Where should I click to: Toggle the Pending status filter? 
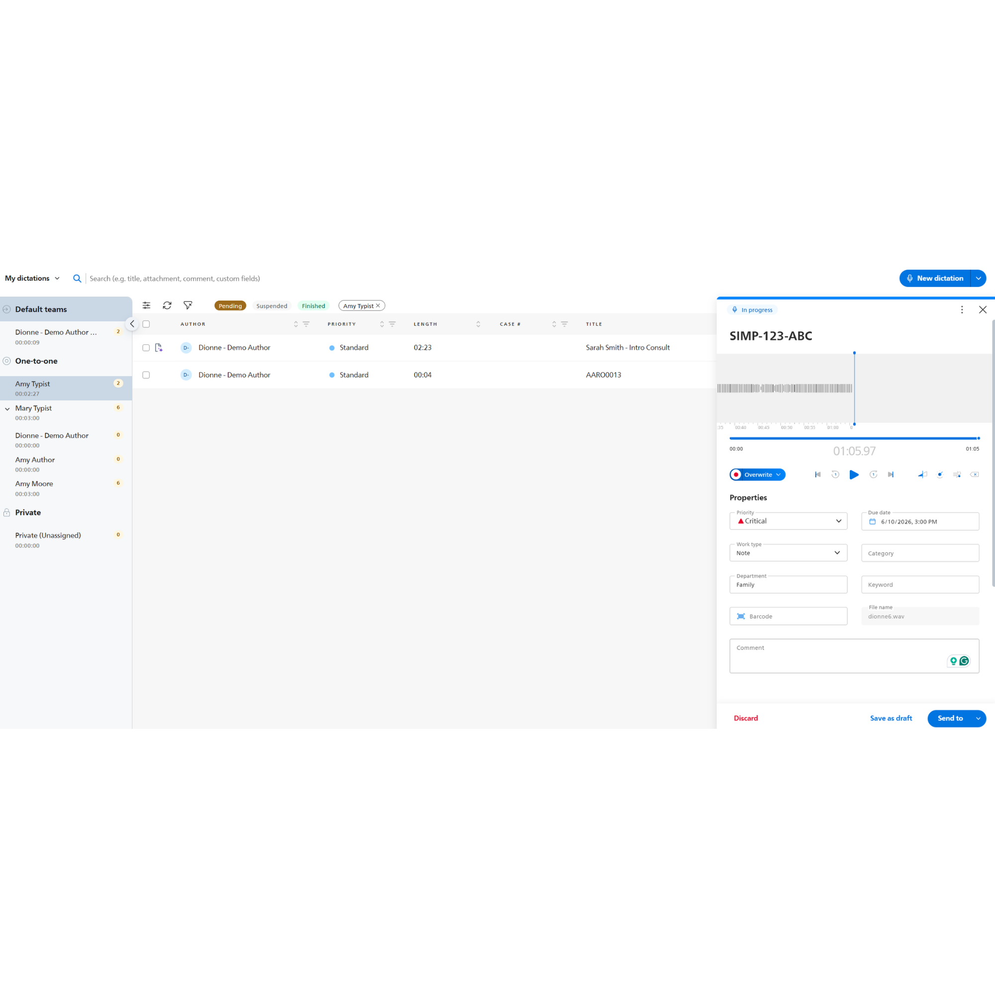click(x=230, y=305)
